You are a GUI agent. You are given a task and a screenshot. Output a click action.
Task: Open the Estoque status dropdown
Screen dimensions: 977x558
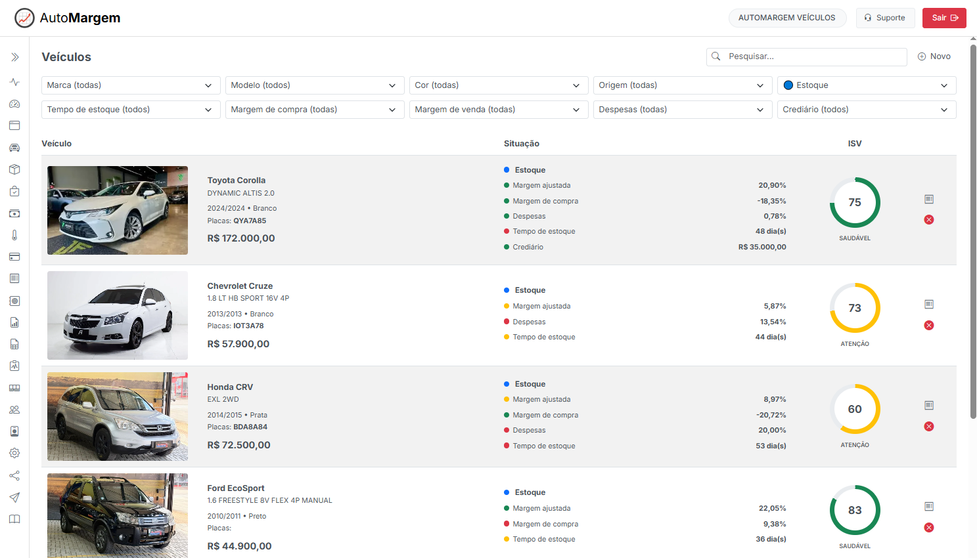click(866, 85)
